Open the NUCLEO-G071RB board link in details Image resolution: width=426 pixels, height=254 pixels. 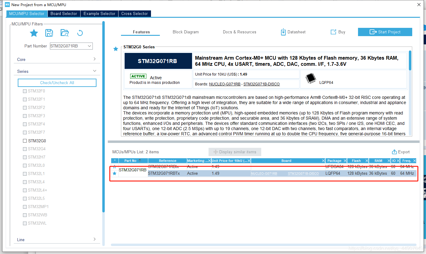click(x=225, y=84)
